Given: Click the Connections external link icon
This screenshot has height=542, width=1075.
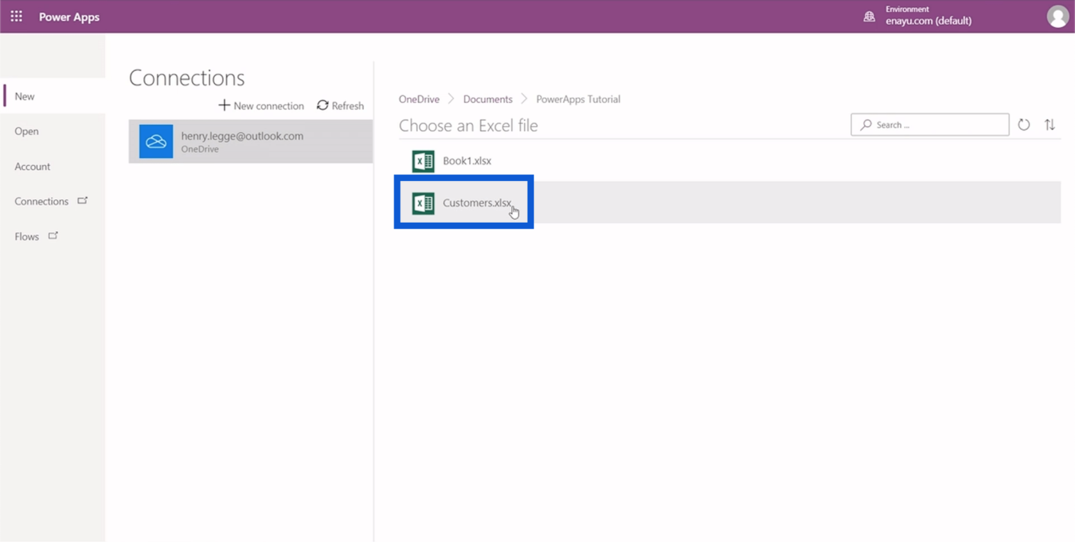Looking at the screenshot, I should pos(83,200).
